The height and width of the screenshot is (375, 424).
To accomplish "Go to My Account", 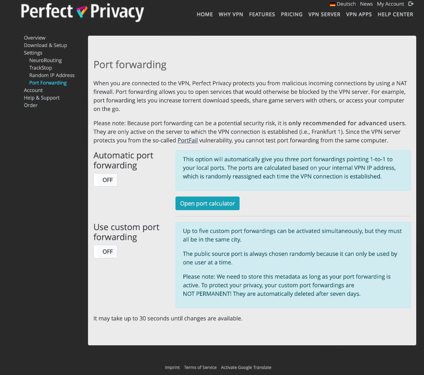I will point(390,4).
